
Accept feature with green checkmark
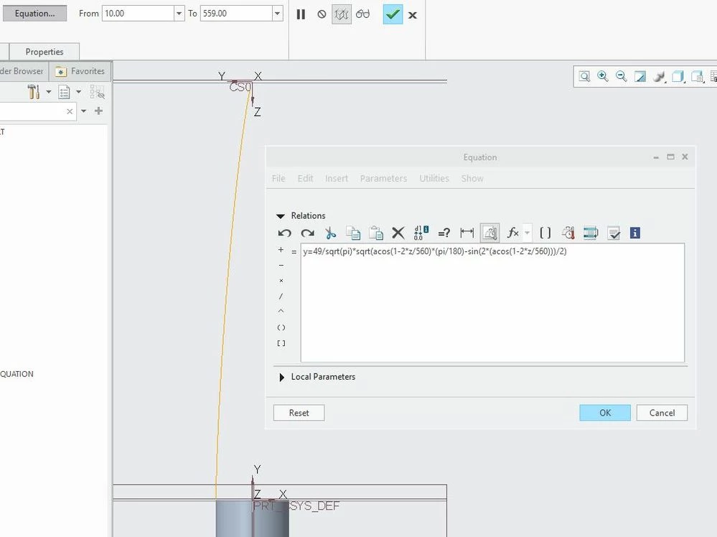[x=393, y=14]
